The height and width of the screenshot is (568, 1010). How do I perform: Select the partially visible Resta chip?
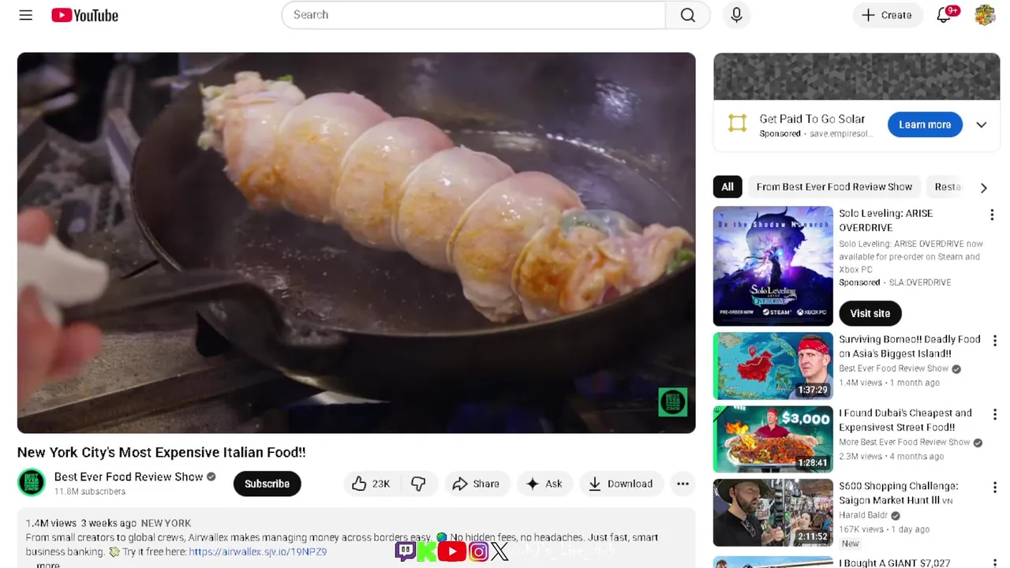[x=948, y=187]
